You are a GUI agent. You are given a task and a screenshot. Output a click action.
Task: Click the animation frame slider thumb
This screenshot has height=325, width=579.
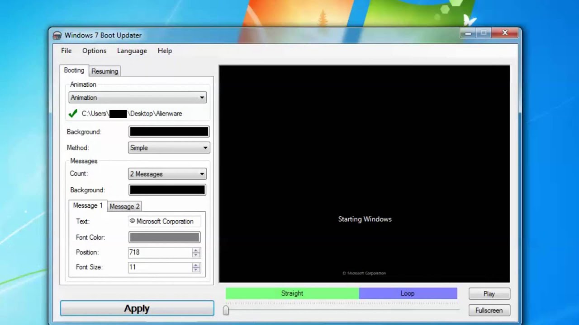pyautogui.click(x=226, y=310)
